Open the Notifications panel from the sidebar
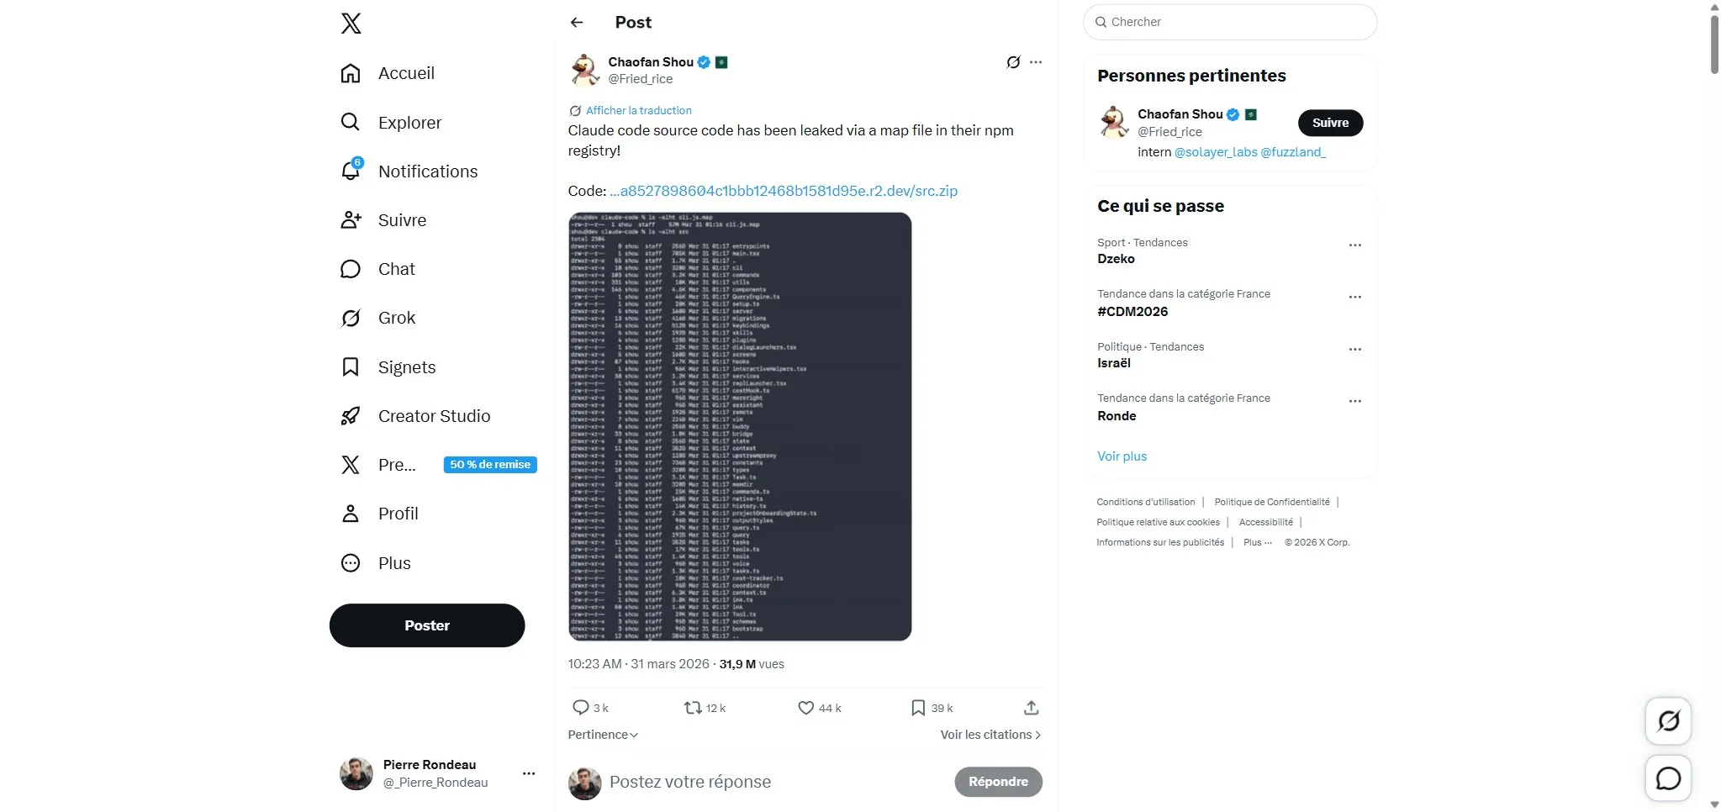 (x=426, y=171)
